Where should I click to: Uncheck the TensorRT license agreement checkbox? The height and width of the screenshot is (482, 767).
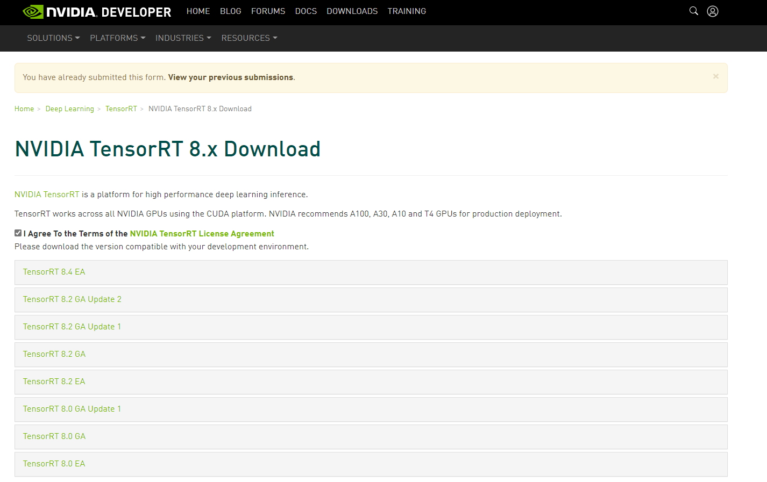tap(18, 233)
